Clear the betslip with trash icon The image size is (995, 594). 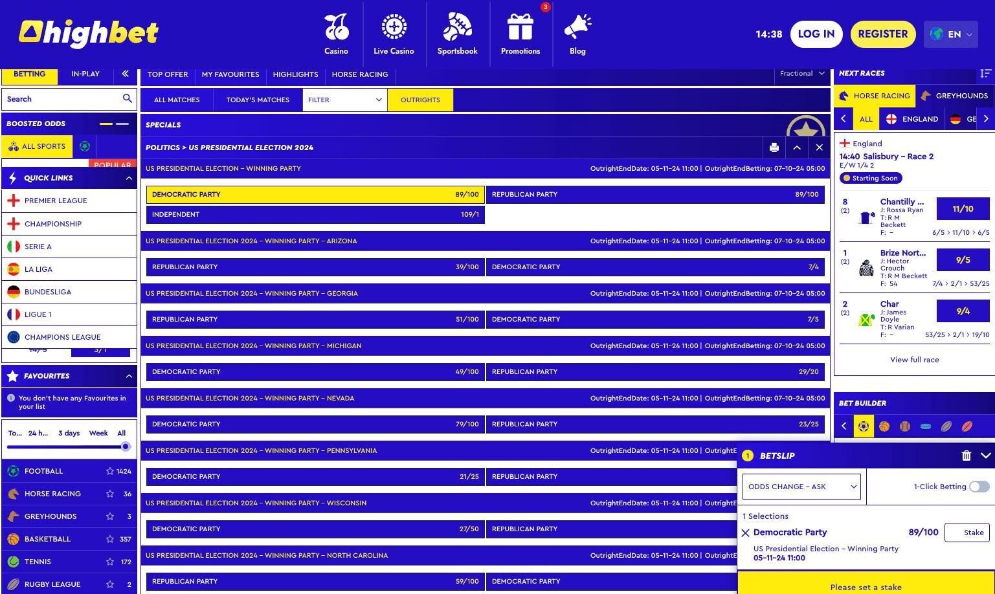(x=966, y=456)
